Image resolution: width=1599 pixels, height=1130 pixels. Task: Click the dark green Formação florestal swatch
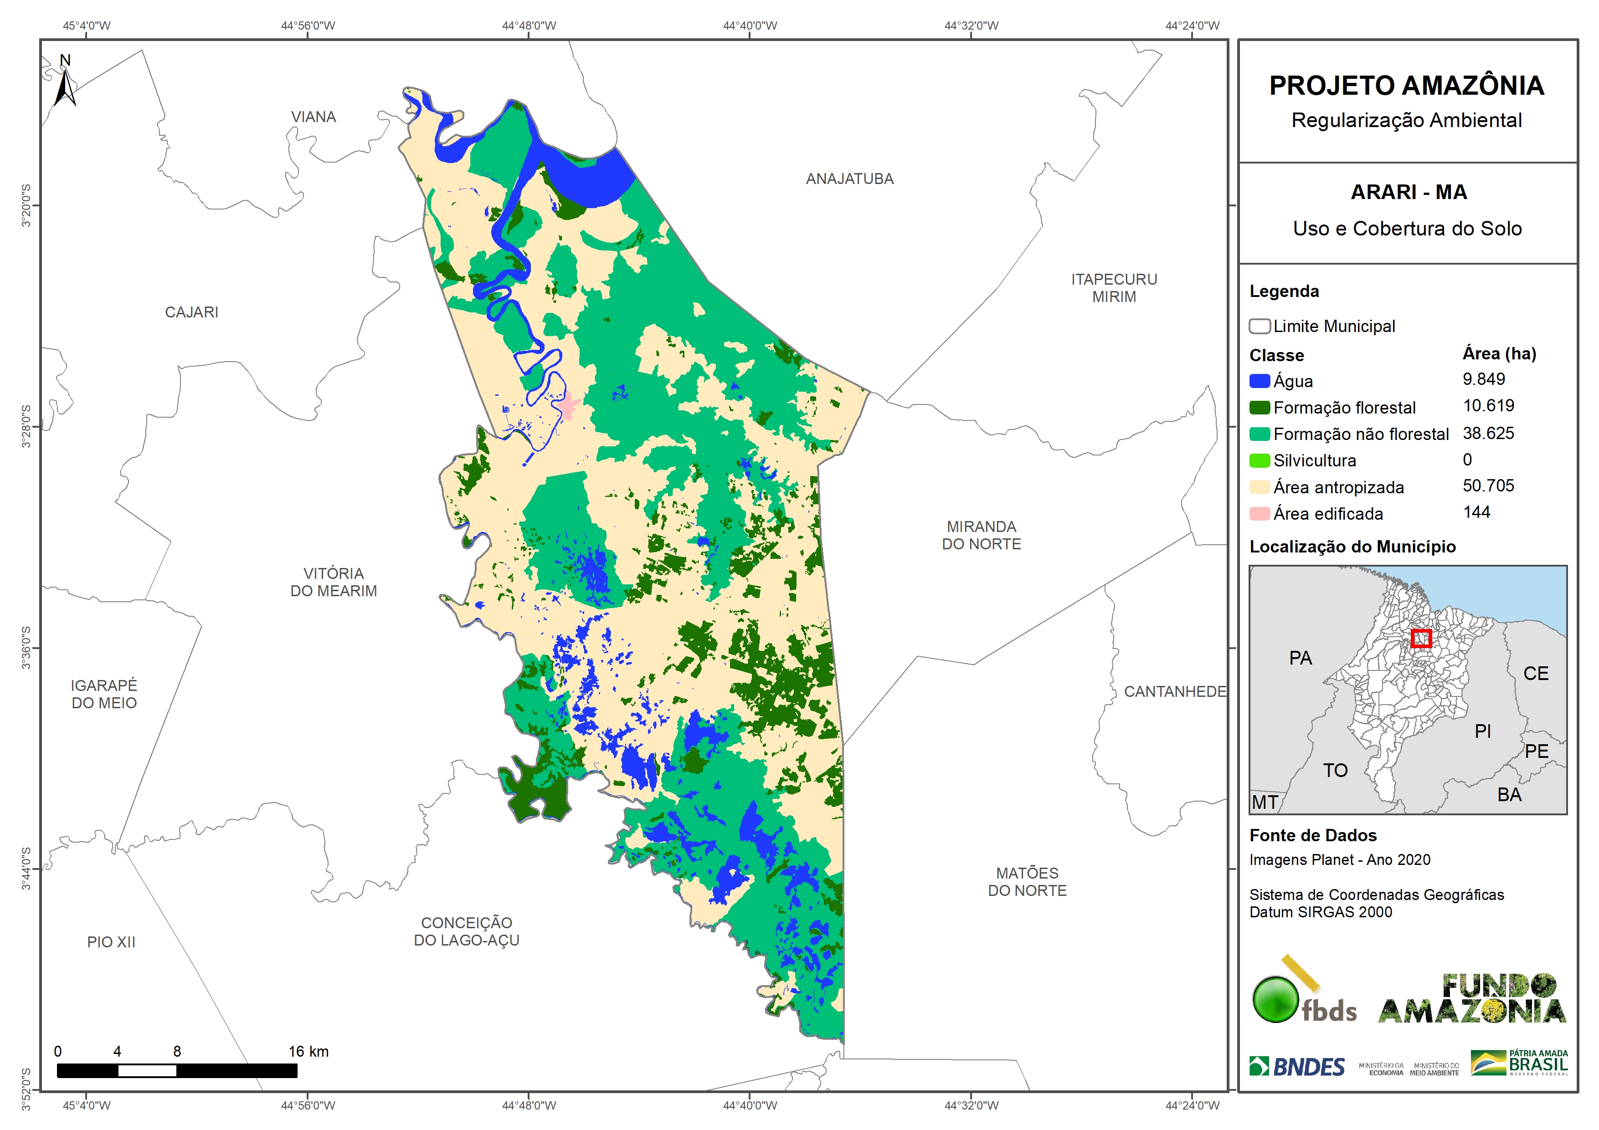coord(1259,407)
